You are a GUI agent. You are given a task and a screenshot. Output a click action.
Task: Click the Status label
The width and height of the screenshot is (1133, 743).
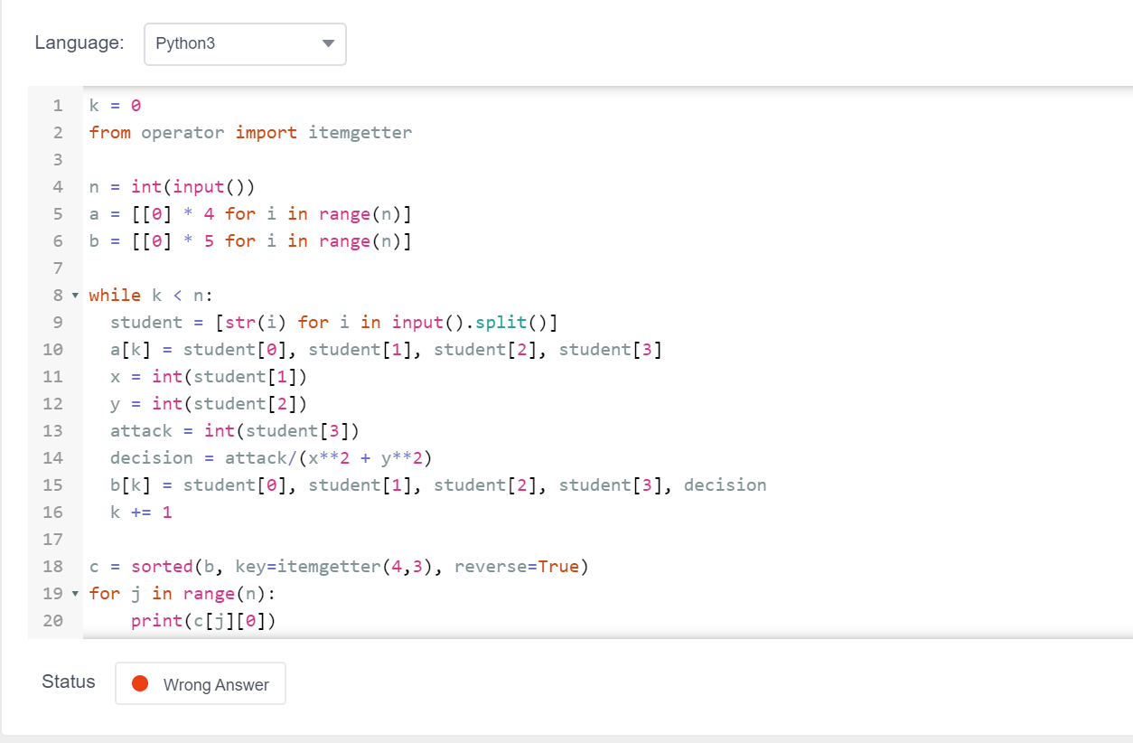[68, 682]
